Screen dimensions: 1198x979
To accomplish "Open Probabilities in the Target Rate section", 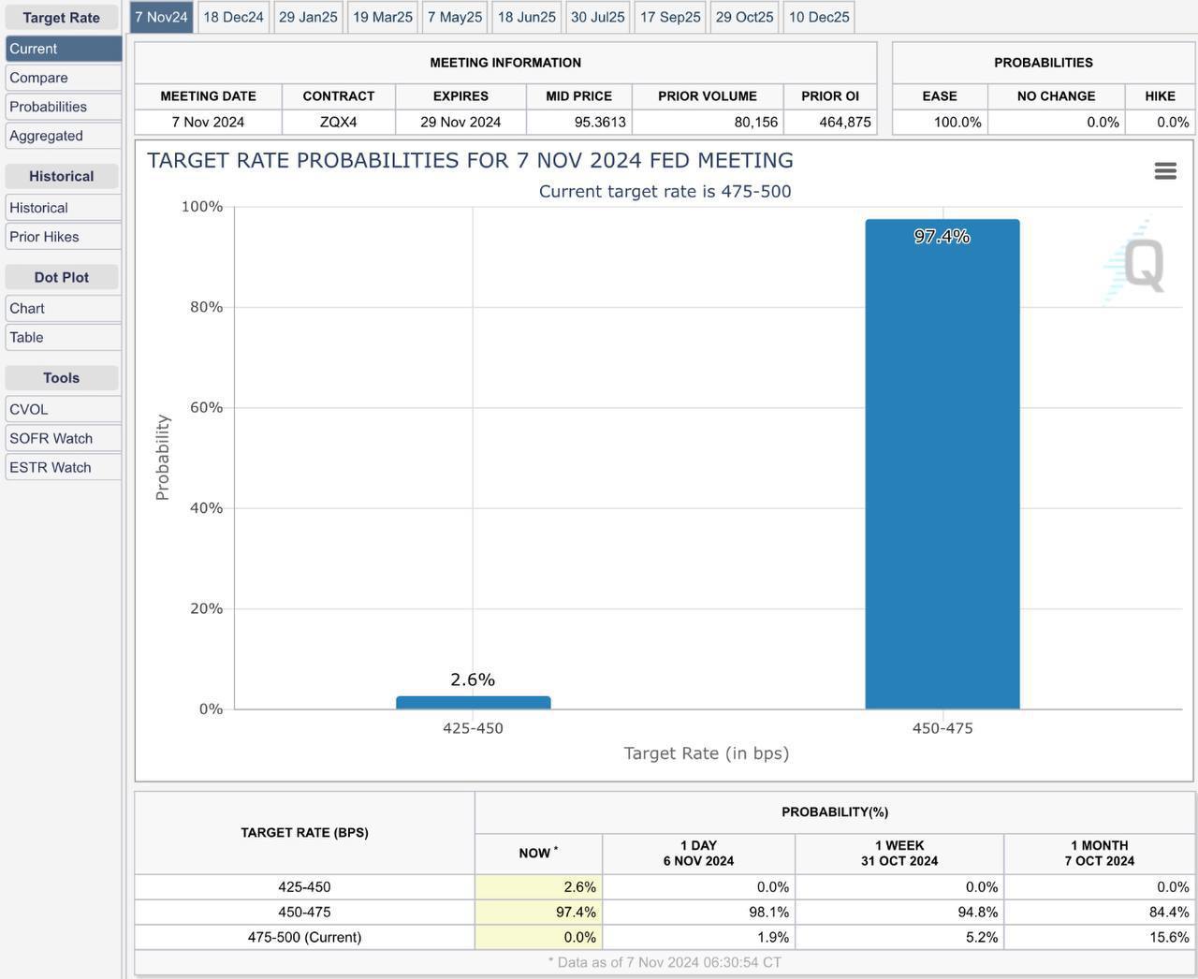I will coord(63,107).
